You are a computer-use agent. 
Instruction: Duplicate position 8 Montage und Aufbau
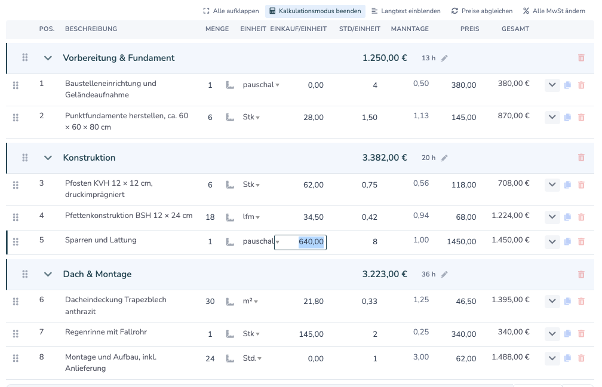click(567, 358)
